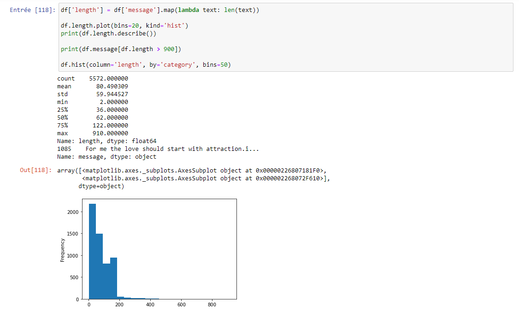This screenshot has width=519, height=316.
Task: Click the 800 tick label on x-axis
Action: coord(212,305)
